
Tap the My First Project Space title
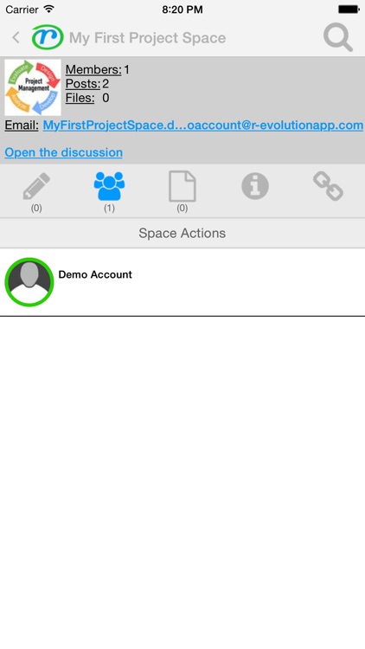point(148,38)
